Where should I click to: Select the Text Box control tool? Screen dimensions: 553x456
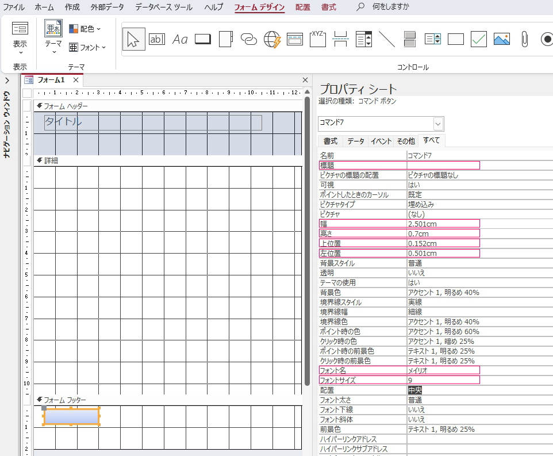(x=156, y=39)
